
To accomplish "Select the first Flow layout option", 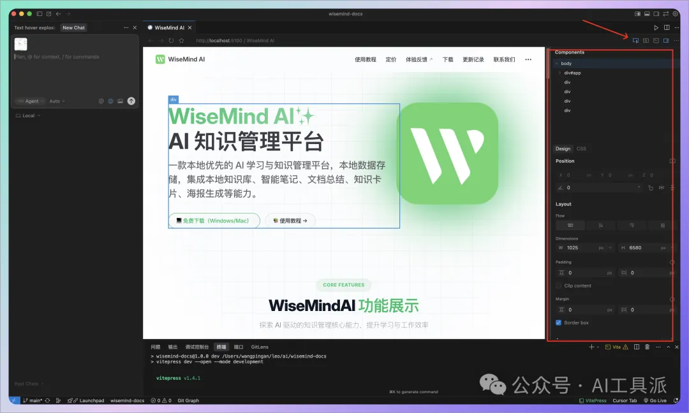I will tap(570, 225).
